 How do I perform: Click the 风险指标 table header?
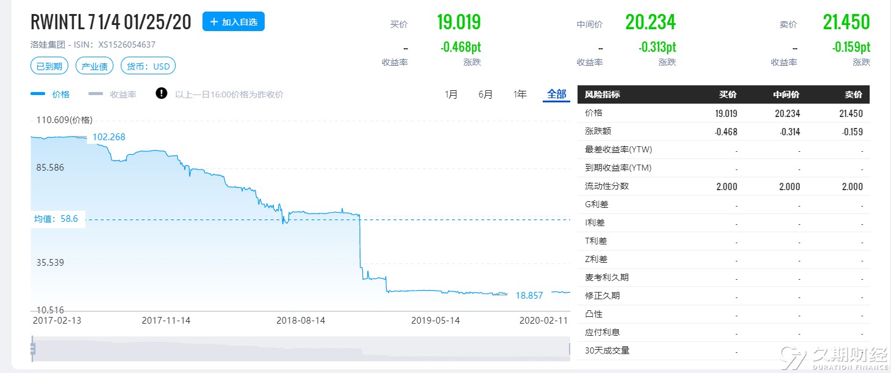click(x=602, y=94)
